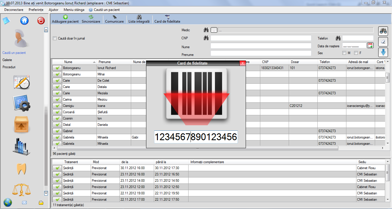Screen dimensions: 392x209
Task: Click the yellow padlock icon at bottom
Action: (41, 203)
